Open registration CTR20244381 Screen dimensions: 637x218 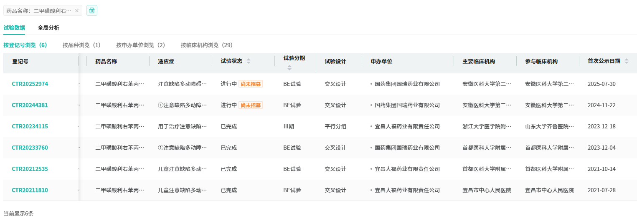[x=30, y=105]
